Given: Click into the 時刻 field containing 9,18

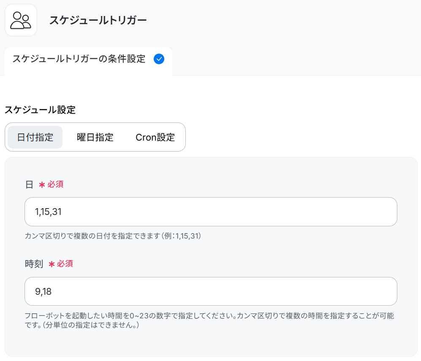Looking at the screenshot, I should click(211, 291).
